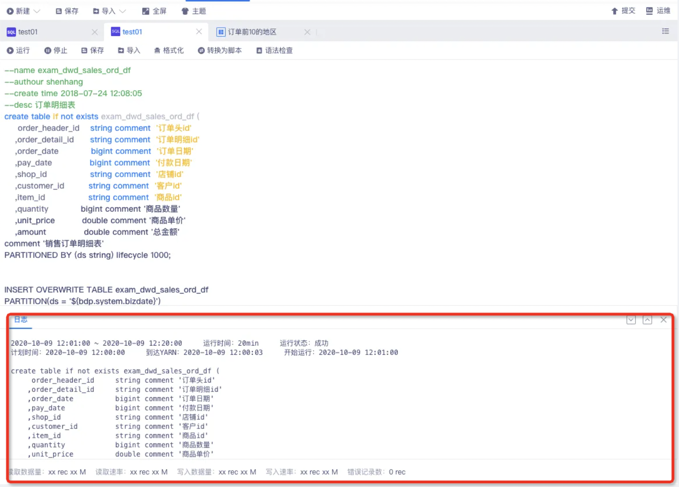Click the '--authour shenhang' comment line
Viewport: 679px width, 487px height.
(x=44, y=82)
